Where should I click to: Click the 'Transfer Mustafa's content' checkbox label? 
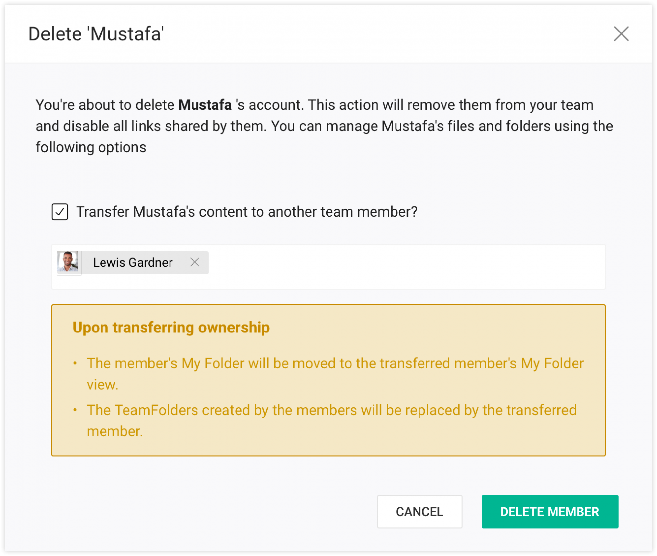[x=247, y=212]
